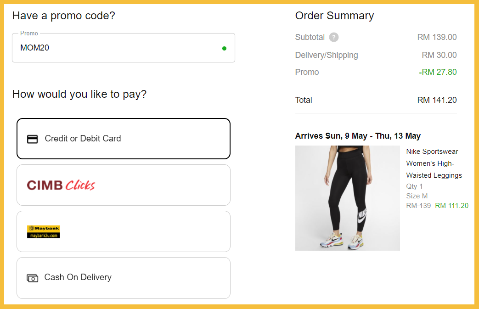Click the Size M text
The image size is (479, 309).
pos(417,196)
